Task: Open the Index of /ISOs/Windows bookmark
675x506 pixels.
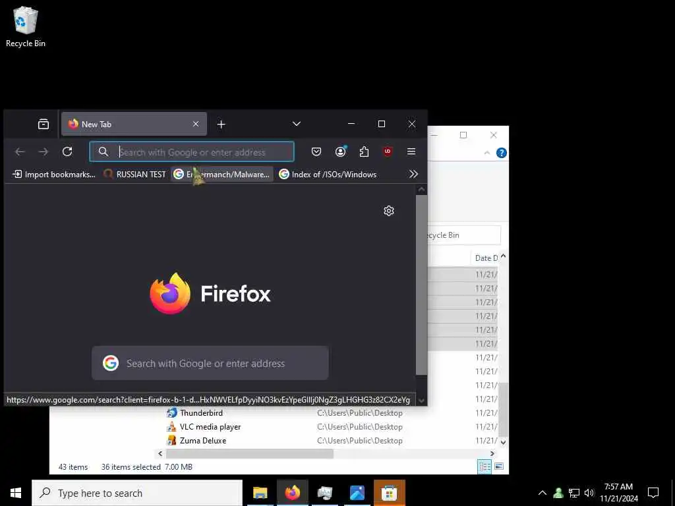Action: pyautogui.click(x=328, y=174)
